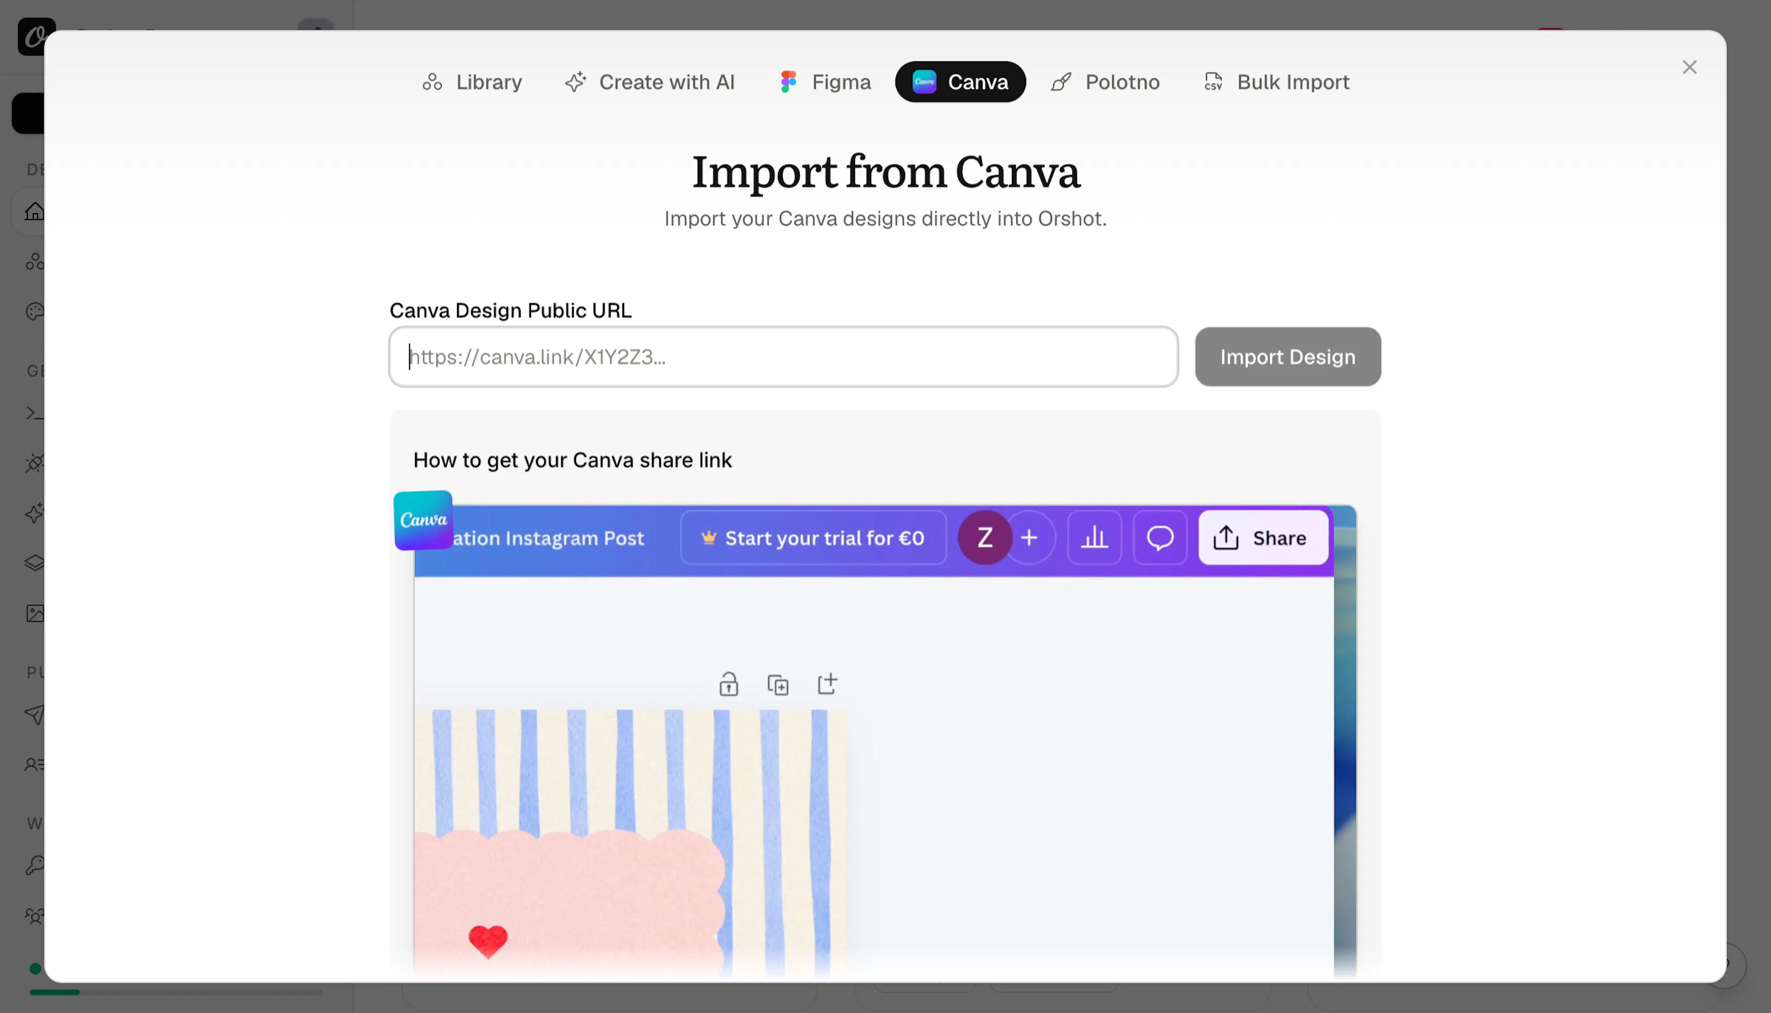Image resolution: width=1771 pixels, height=1013 pixels.
Task: Select the Figma import tab
Action: coord(825,82)
